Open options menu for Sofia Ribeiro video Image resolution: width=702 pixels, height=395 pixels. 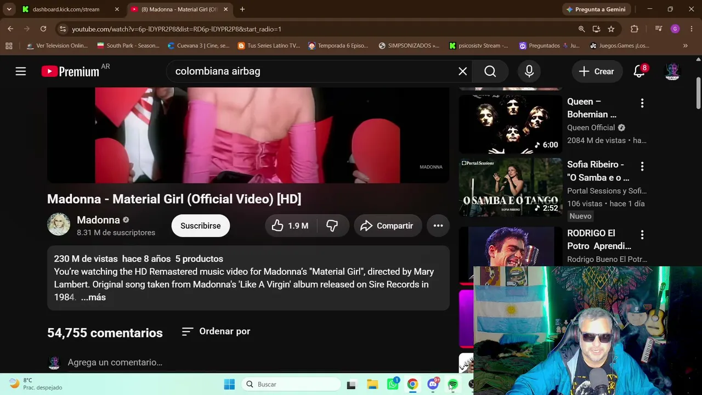[642, 166]
